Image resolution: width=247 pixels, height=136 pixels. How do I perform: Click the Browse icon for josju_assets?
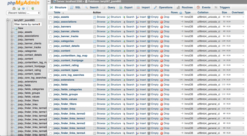pyautogui.click(x=94, y=17)
